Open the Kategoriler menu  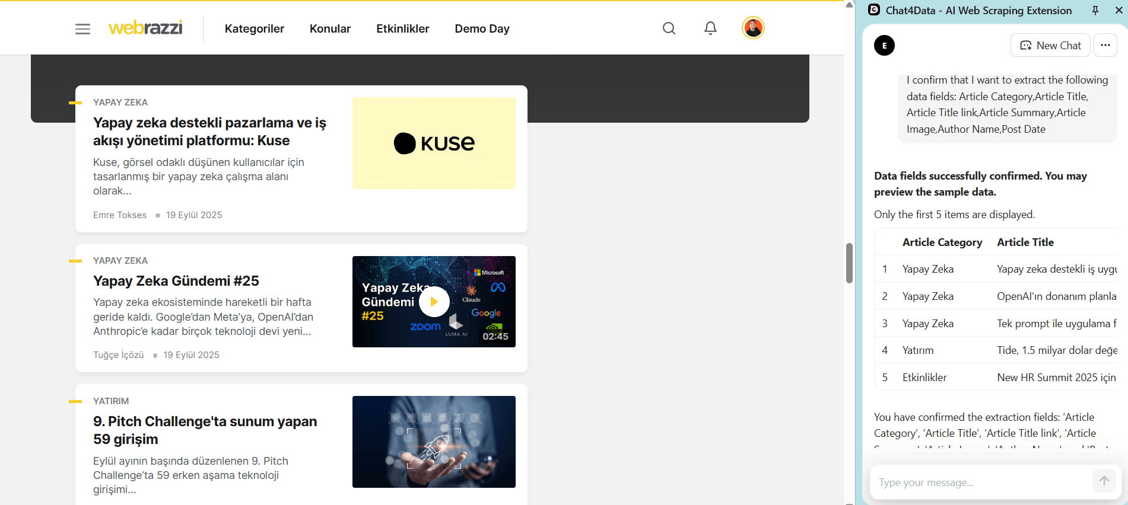(255, 28)
